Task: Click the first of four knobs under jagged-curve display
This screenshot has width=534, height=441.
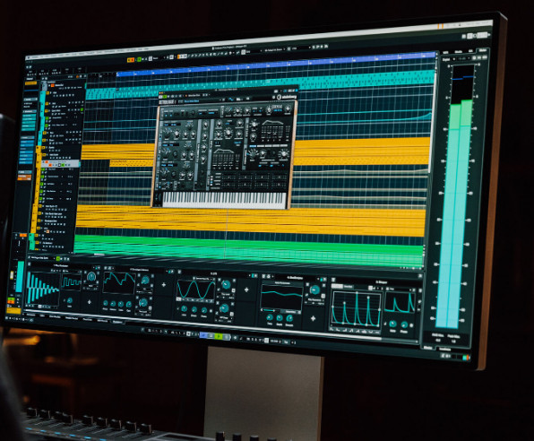Action: [106, 303]
